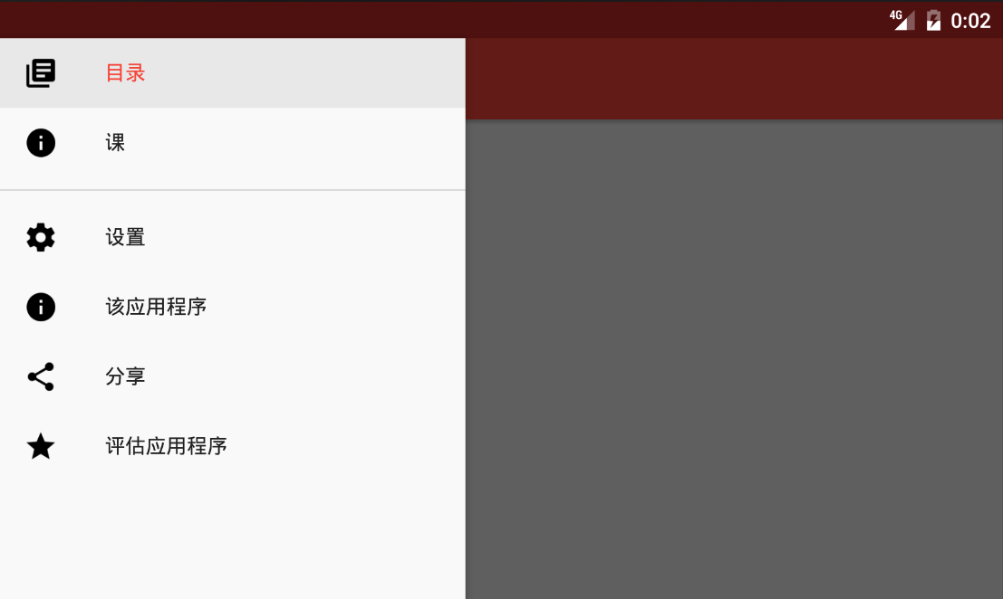Open settings via the gear icon
This screenshot has width=1003, height=599.
coord(40,237)
